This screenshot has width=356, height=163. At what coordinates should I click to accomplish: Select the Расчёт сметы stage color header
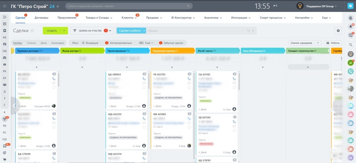(x=218, y=51)
